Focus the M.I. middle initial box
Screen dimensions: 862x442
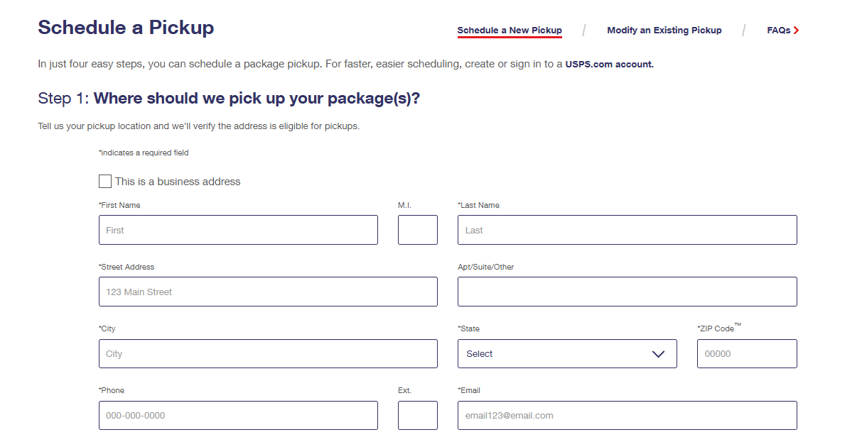point(418,230)
